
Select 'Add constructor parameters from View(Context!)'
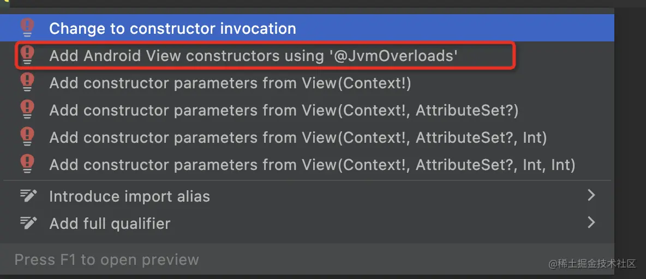coord(307,83)
